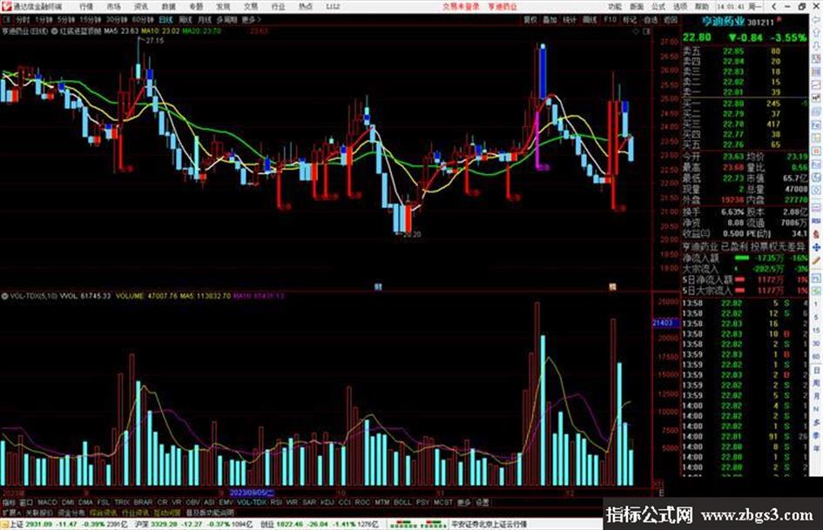Select the MCST indicator tab
The width and height of the screenshot is (823, 530).
pyautogui.click(x=443, y=502)
